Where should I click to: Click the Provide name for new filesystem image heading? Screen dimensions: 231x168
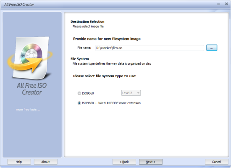107,39
